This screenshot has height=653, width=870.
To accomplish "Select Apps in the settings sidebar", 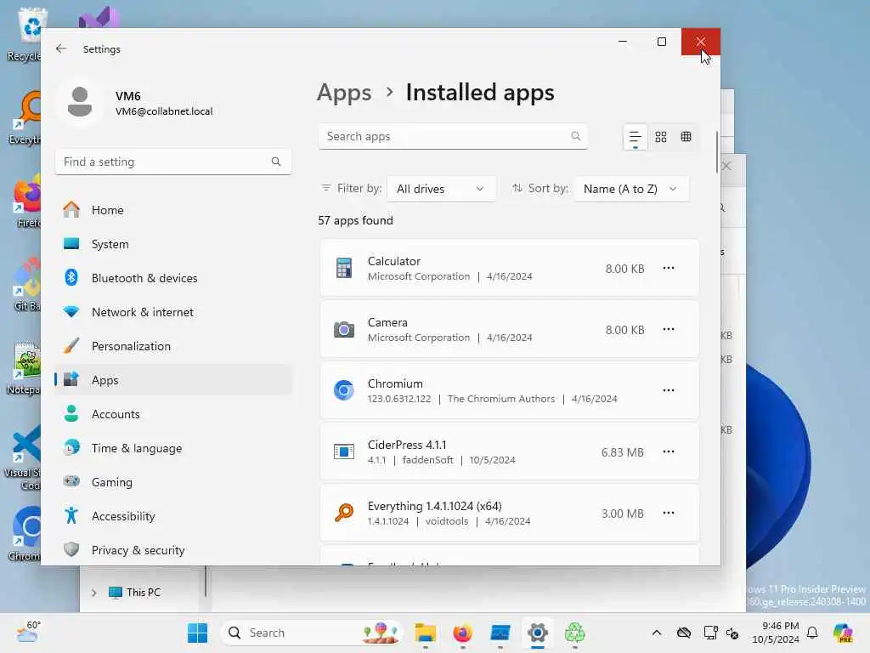I will click(172, 380).
